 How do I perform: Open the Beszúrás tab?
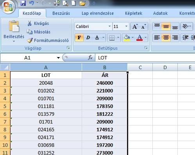[61, 13]
